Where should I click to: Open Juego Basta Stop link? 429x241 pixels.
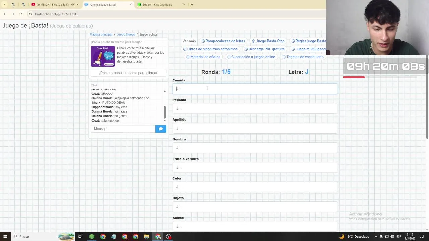268,41
